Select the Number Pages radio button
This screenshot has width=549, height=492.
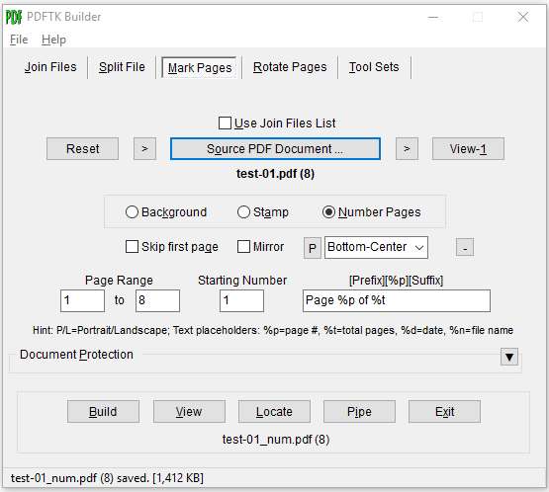point(328,212)
